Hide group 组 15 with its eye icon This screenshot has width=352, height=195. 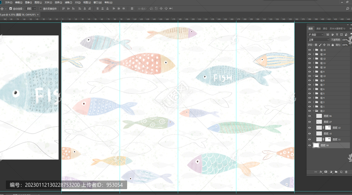(310, 50)
